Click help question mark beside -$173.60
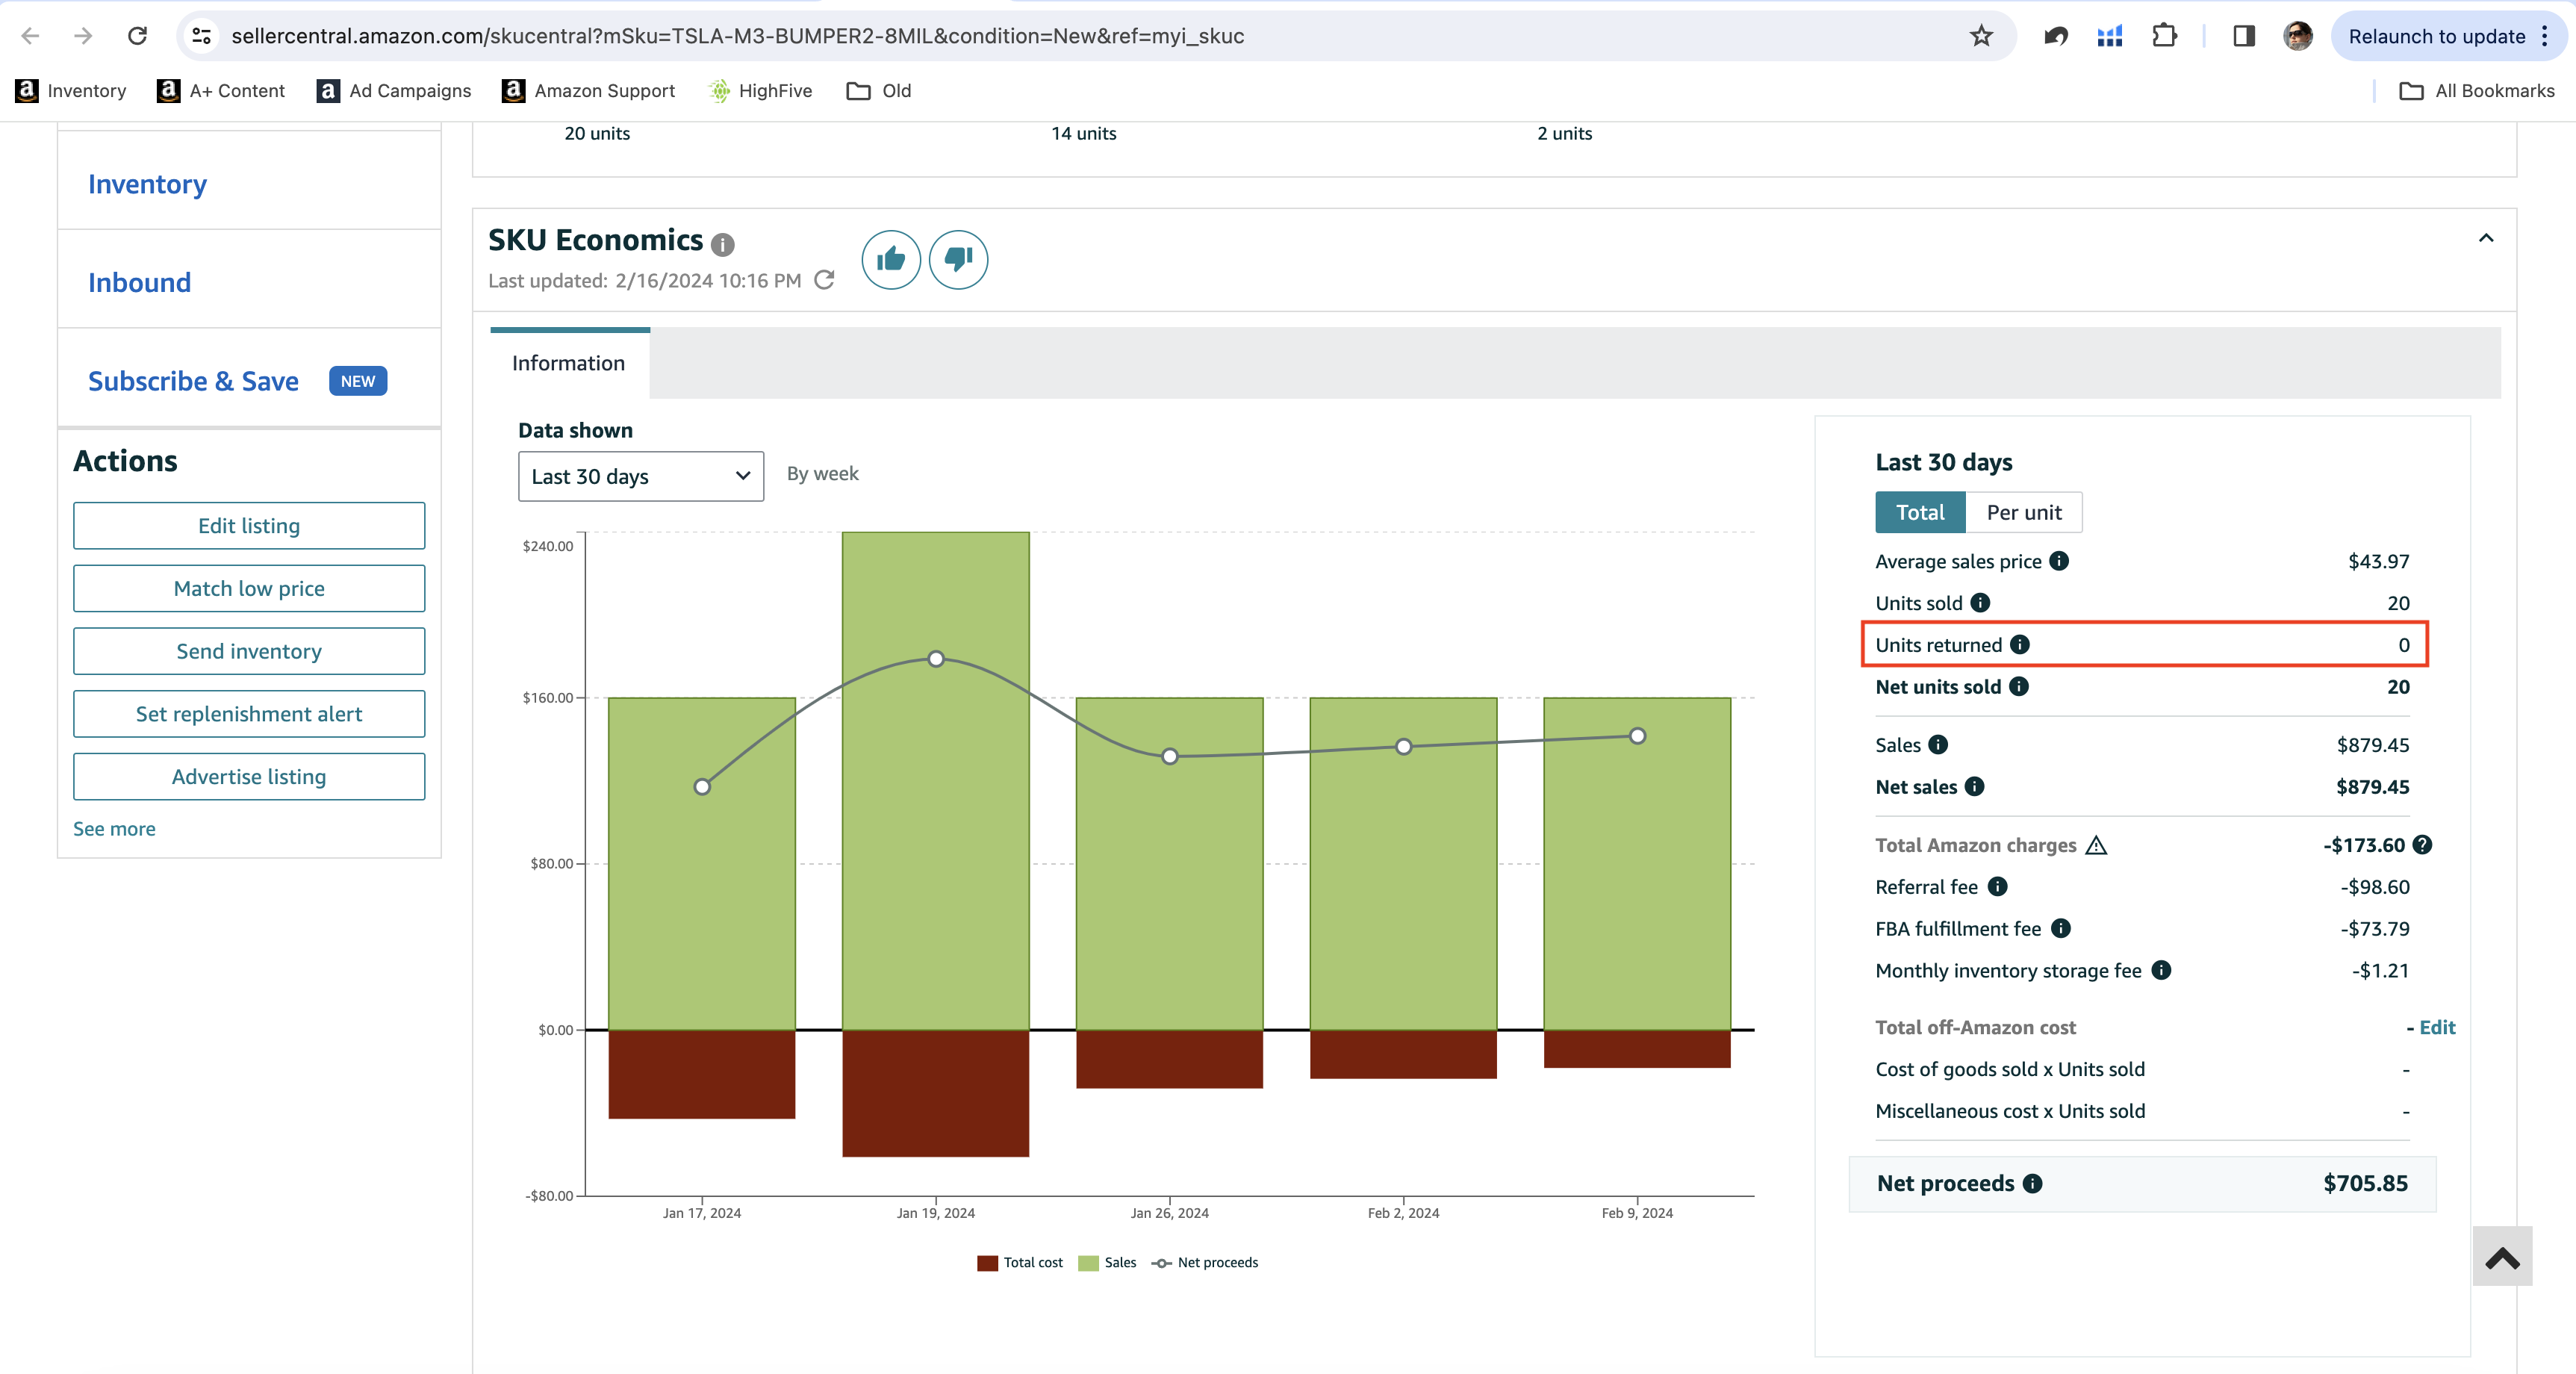This screenshot has width=2576, height=1374. [x=2421, y=845]
